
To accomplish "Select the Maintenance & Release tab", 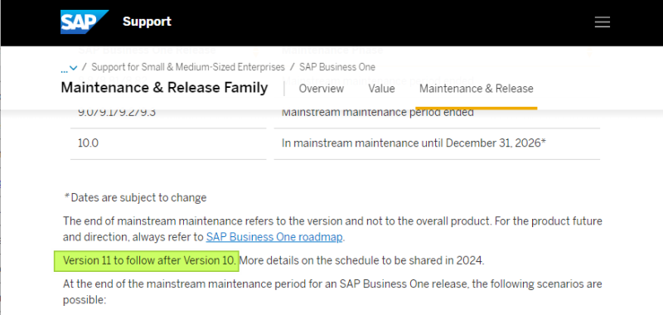I will click(477, 89).
